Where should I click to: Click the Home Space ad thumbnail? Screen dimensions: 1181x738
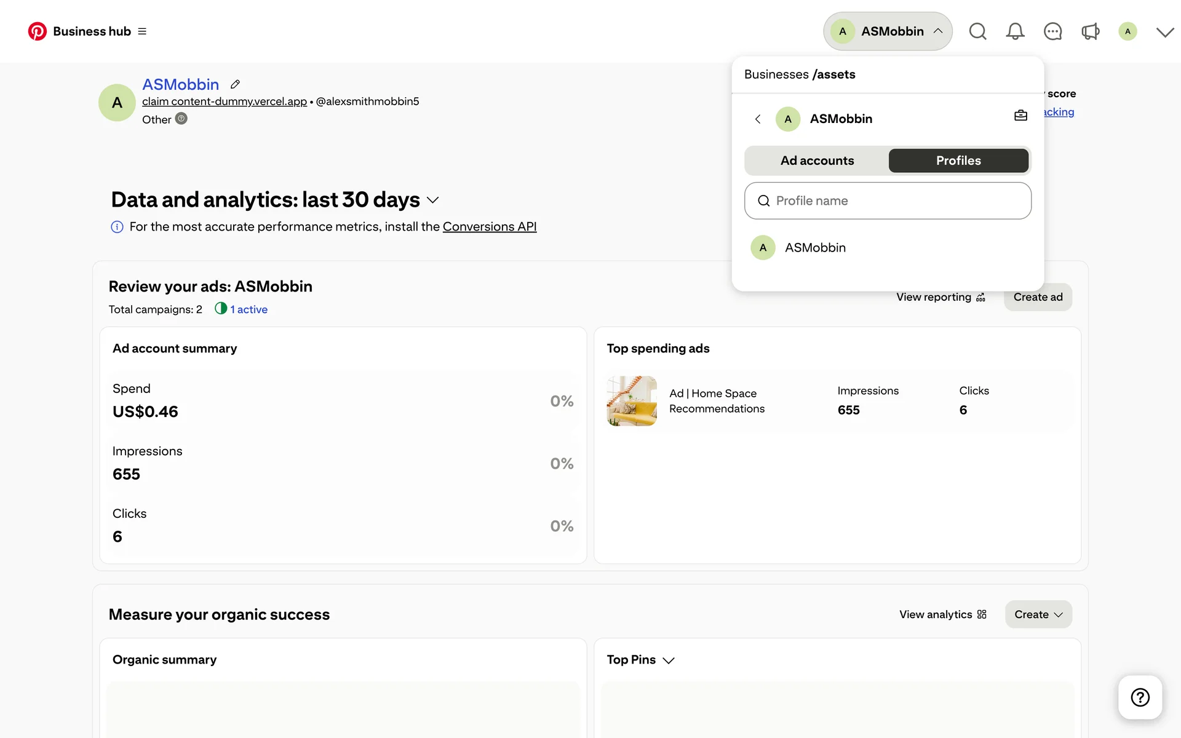click(x=632, y=401)
